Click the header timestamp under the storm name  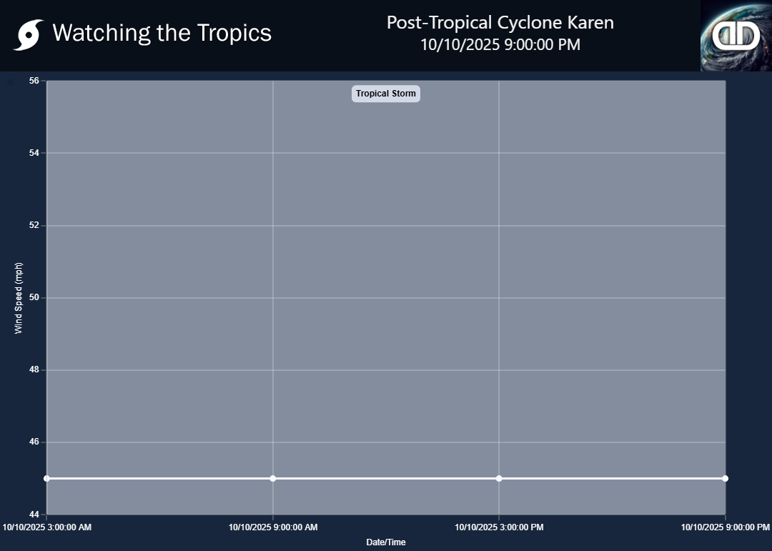500,44
